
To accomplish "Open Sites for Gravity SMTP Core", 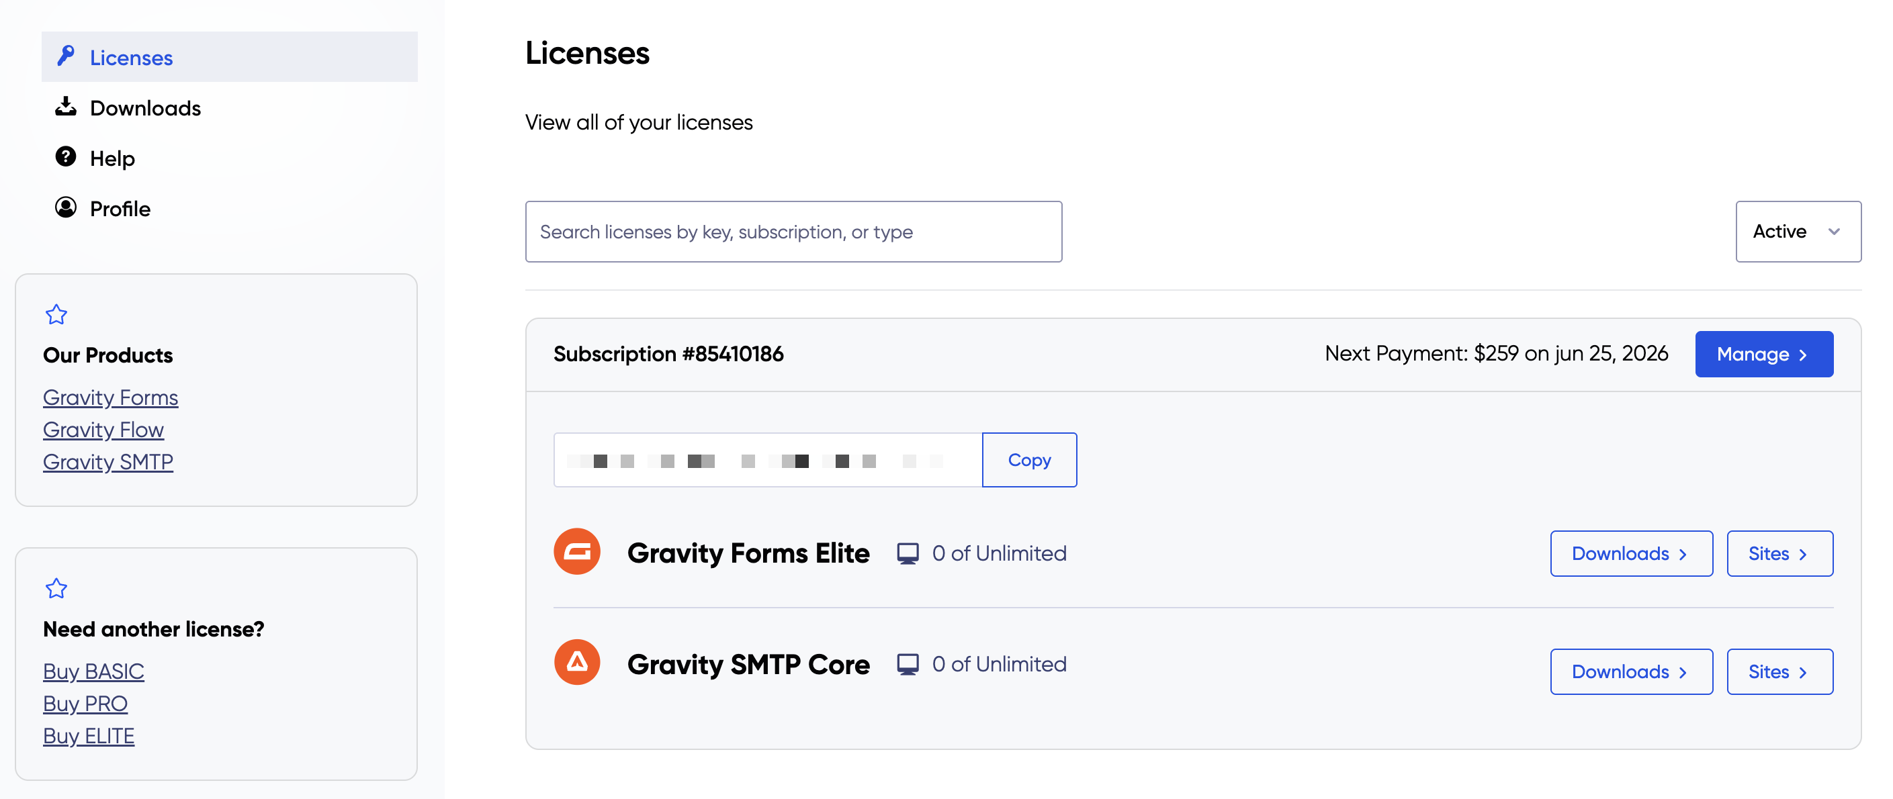I will click(x=1779, y=672).
